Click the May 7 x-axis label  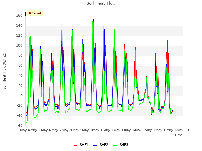coord(56,130)
